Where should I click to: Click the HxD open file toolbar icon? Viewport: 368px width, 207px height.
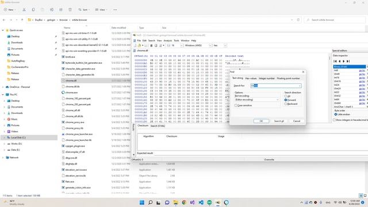pyautogui.click(x=139, y=45)
